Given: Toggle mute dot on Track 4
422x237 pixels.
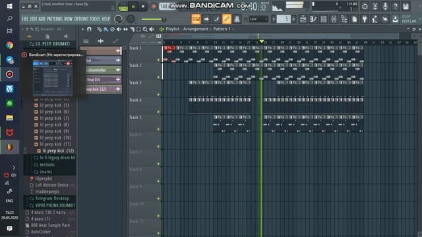Looking at the screenshot, I should pyautogui.click(x=158, y=112).
